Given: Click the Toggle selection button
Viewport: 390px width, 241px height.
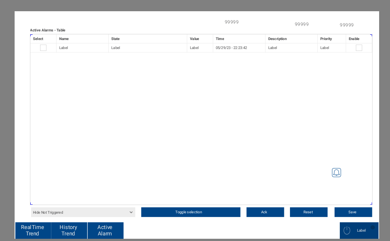Looking at the screenshot, I should tap(191, 212).
